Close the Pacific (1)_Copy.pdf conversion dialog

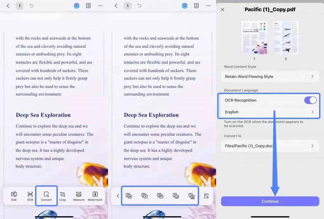tap(222, 10)
